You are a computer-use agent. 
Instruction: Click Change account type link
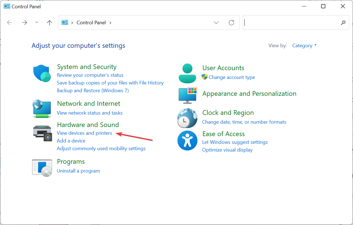tap(232, 77)
